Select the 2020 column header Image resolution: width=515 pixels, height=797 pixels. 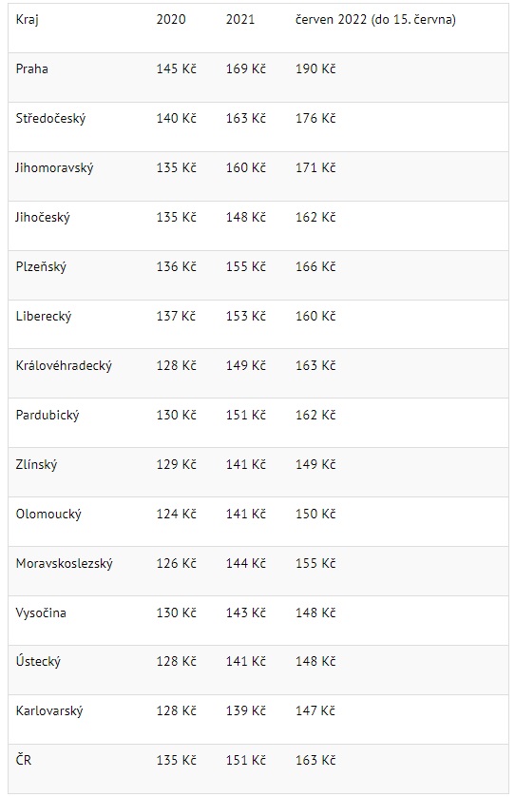pos(171,19)
